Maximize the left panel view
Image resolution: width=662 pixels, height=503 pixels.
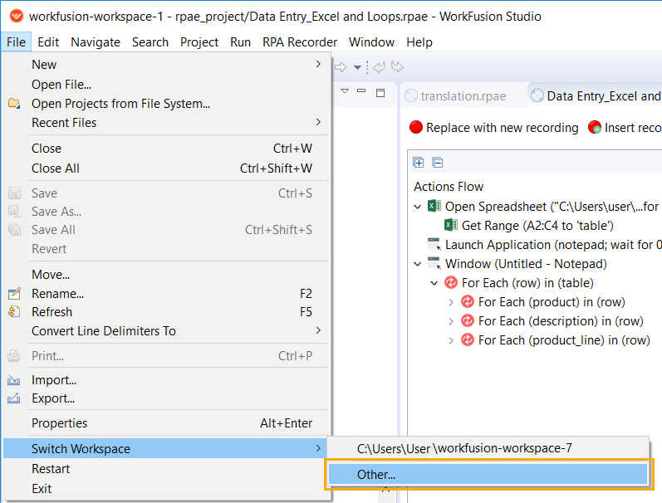coord(380,93)
